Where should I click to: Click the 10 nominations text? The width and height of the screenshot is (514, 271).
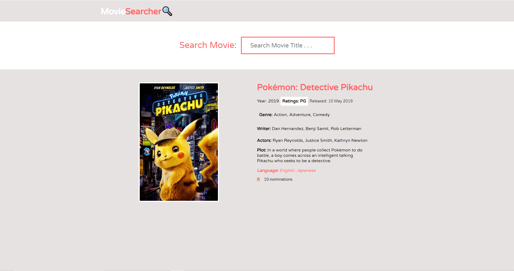click(x=278, y=179)
